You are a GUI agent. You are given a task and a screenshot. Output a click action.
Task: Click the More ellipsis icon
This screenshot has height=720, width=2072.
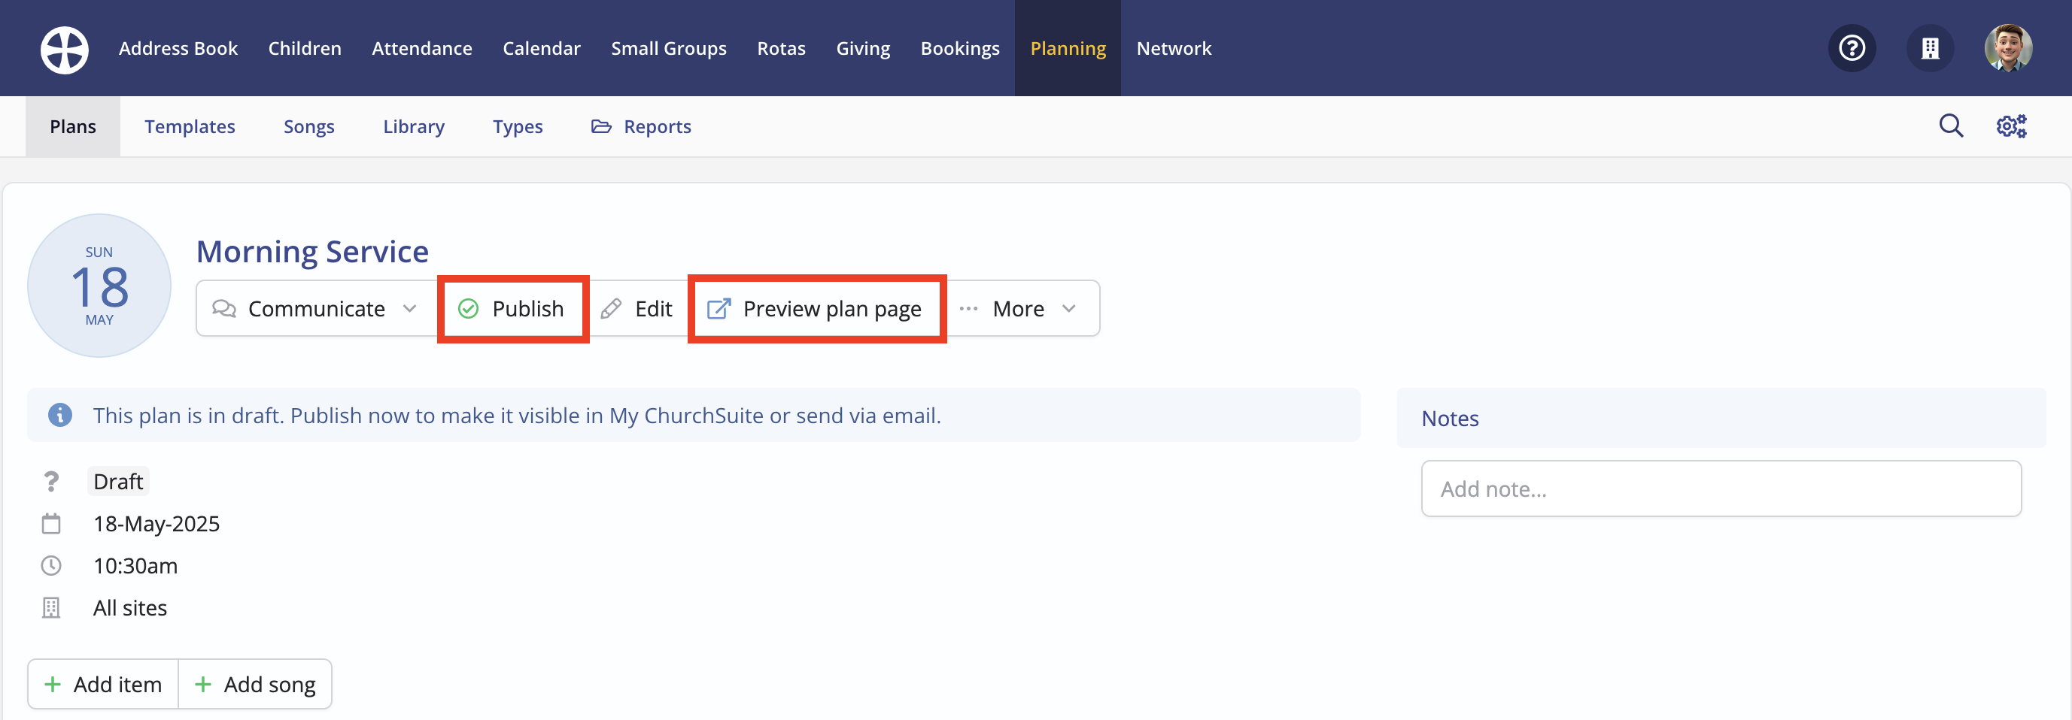(968, 309)
